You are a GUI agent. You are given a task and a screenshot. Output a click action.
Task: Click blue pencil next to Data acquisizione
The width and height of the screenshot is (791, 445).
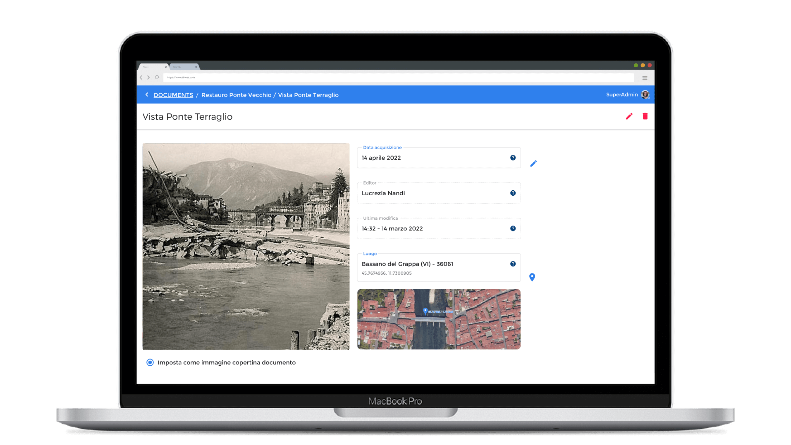[533, 163]
